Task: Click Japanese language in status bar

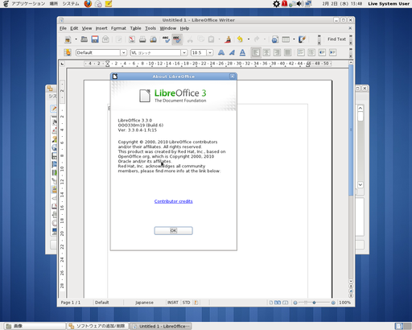Action: tap(144, 303)
